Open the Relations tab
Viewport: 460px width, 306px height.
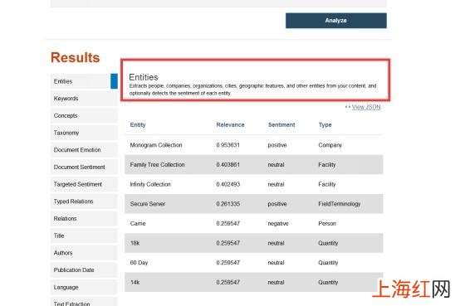[x=84, y=218]
